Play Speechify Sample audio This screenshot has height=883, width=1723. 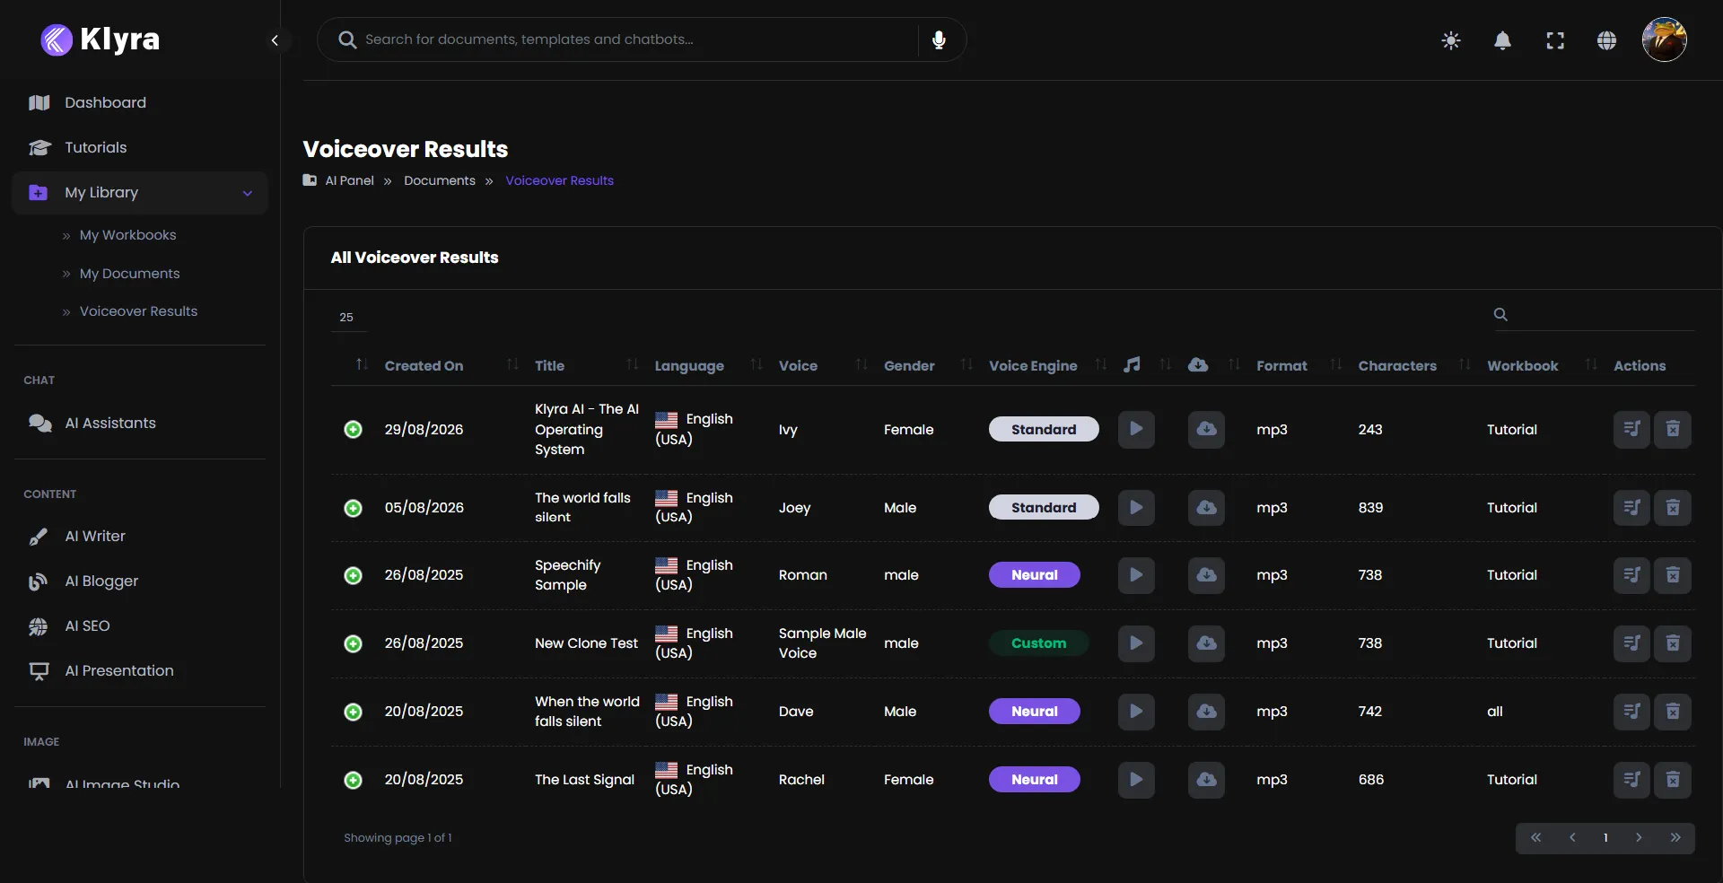(x=1136, y=575)
